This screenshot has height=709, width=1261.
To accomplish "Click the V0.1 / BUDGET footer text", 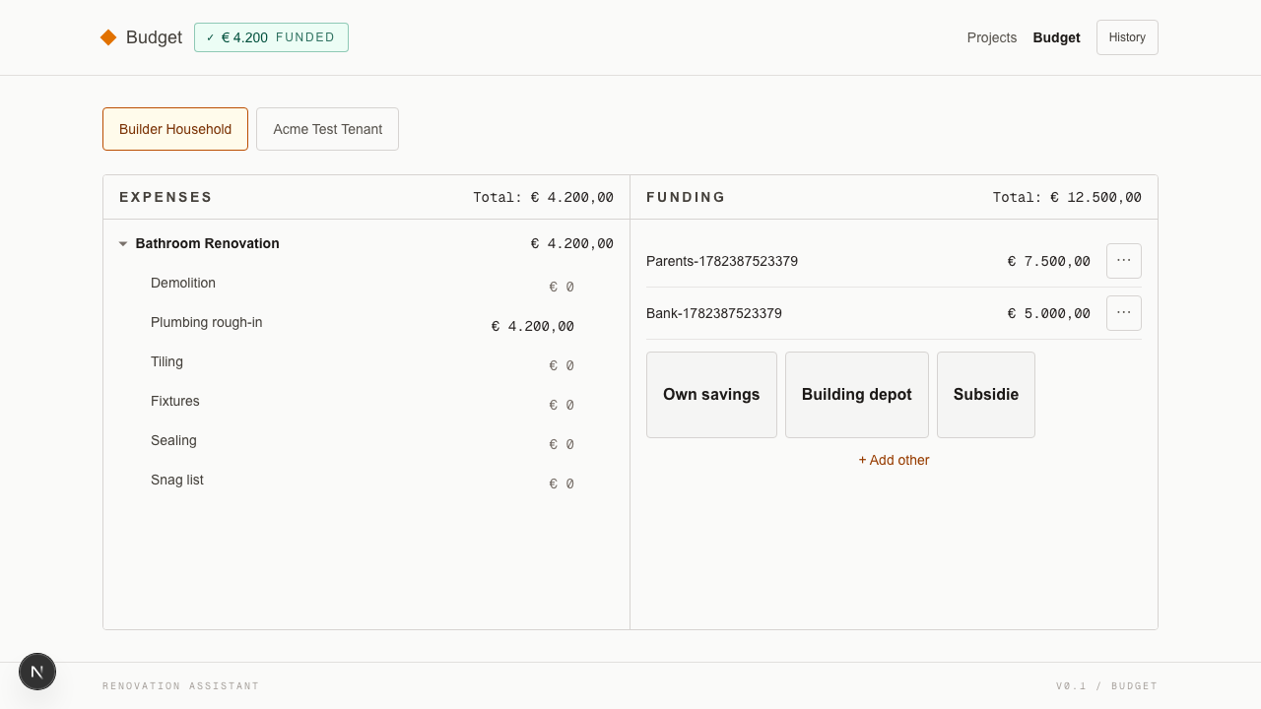I will (x=1106, y=686).
